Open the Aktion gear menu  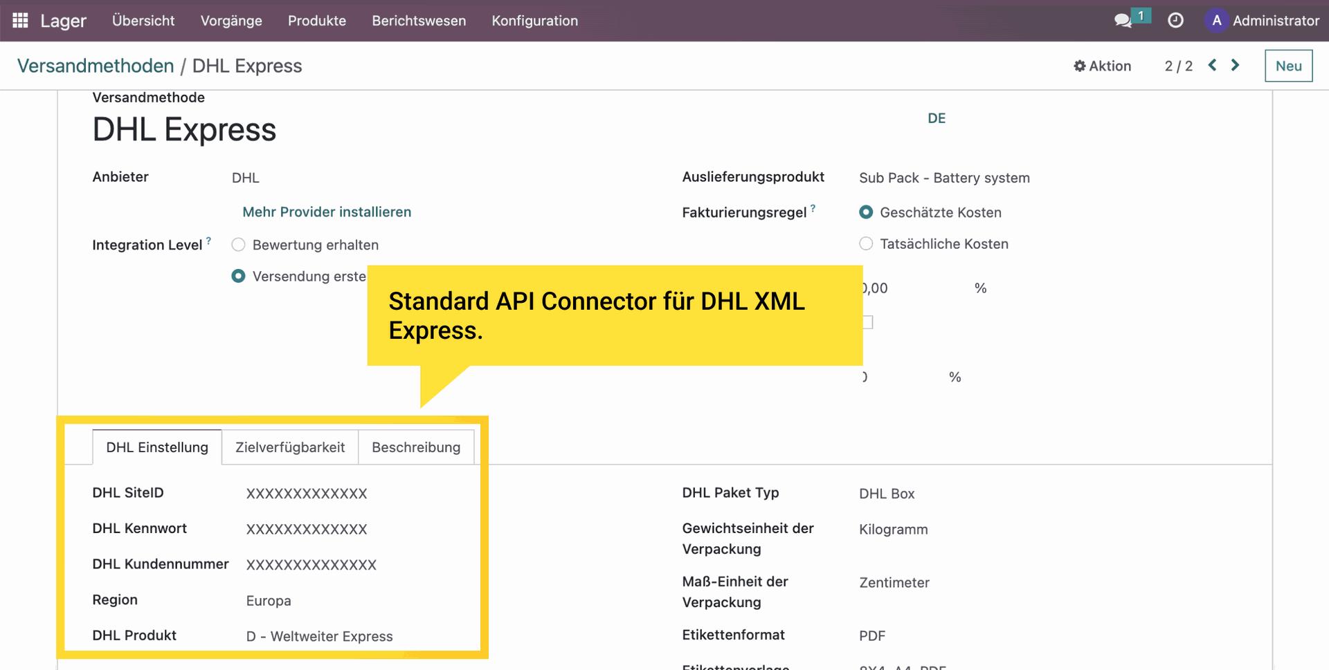(1102, 66)
